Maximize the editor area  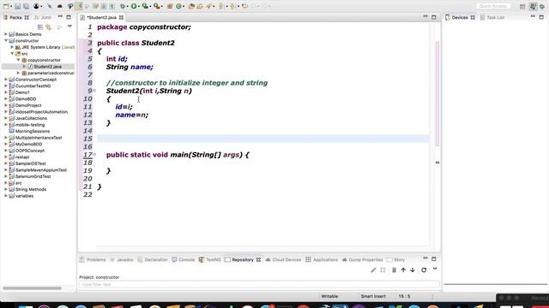pyautogui.click(x=434, y=17)
